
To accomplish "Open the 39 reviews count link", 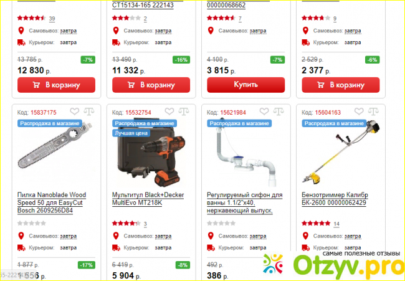I will pyautogui.click(x=52, y=19).
